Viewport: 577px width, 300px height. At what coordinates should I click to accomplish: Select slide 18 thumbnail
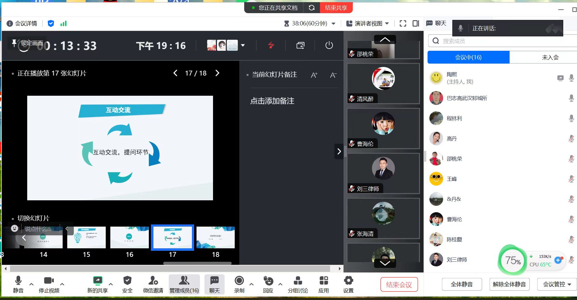click(x=215, y=238)
